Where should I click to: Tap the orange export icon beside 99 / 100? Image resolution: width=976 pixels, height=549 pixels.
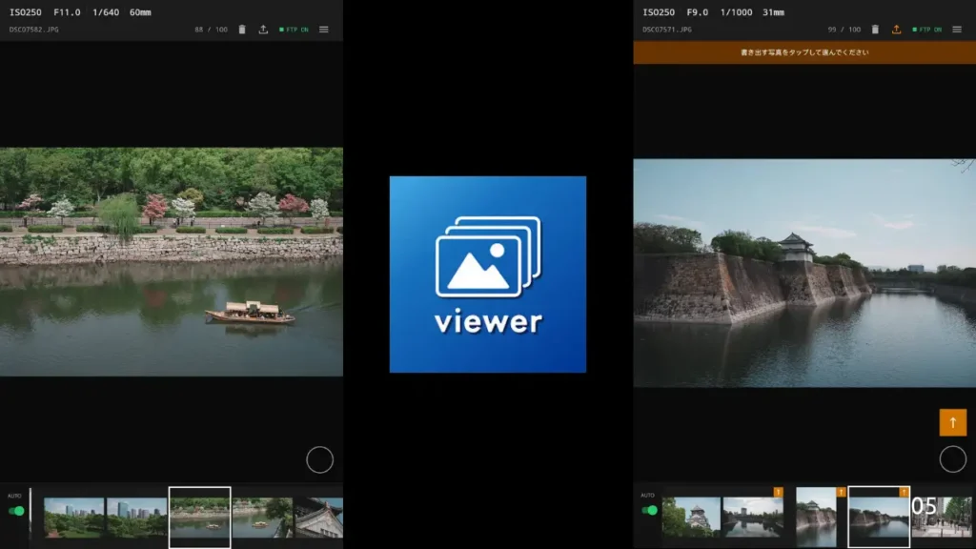pyautogui.click(x=896, y=30)
